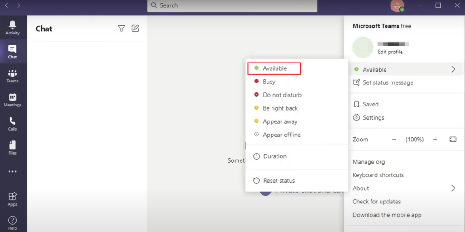
Task: Click Check for updates
Action: pyautogui.click(x=376, y=202)
